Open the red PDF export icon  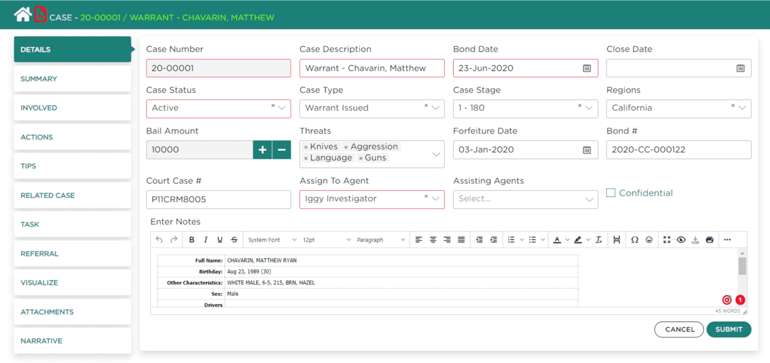coord(41,14)
